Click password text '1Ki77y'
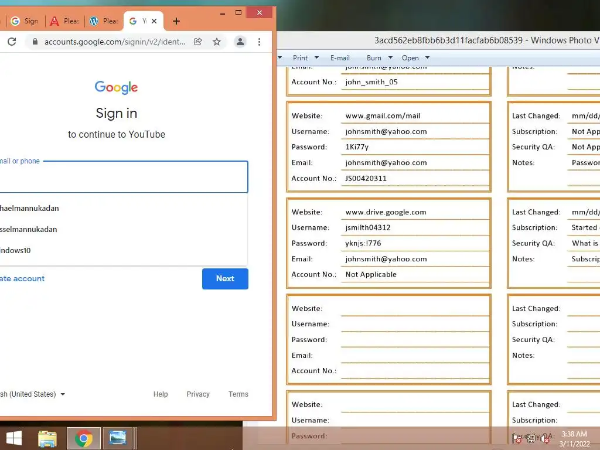Viewport: 600px width, 450px height. click(x=357, y=147)
